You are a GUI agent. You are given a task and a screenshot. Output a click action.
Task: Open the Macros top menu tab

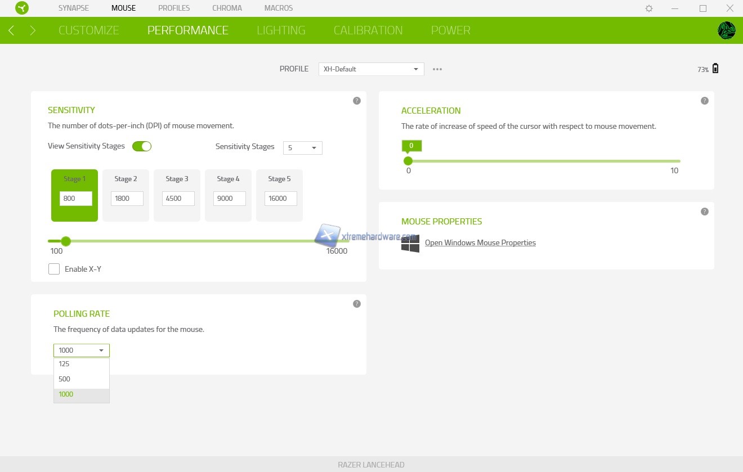(278, 8)
